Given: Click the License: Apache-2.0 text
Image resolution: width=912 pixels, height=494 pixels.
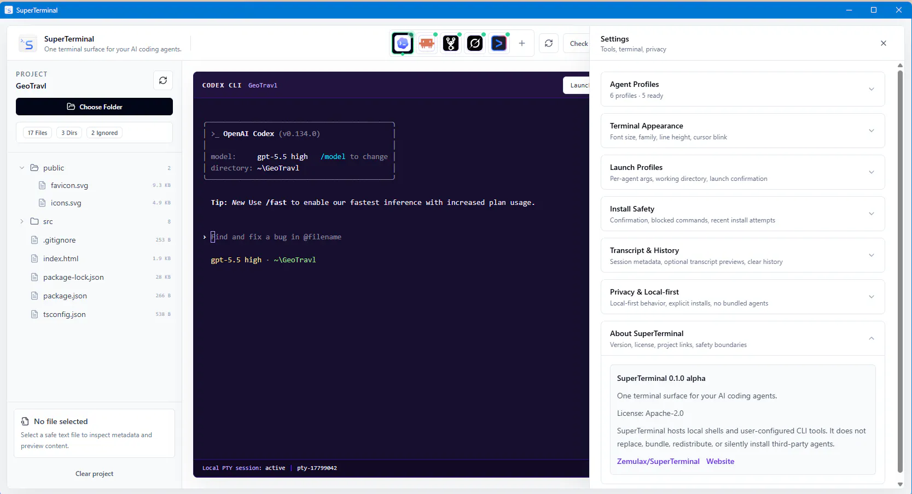Looking at the screenshot, I should (650, 413).
